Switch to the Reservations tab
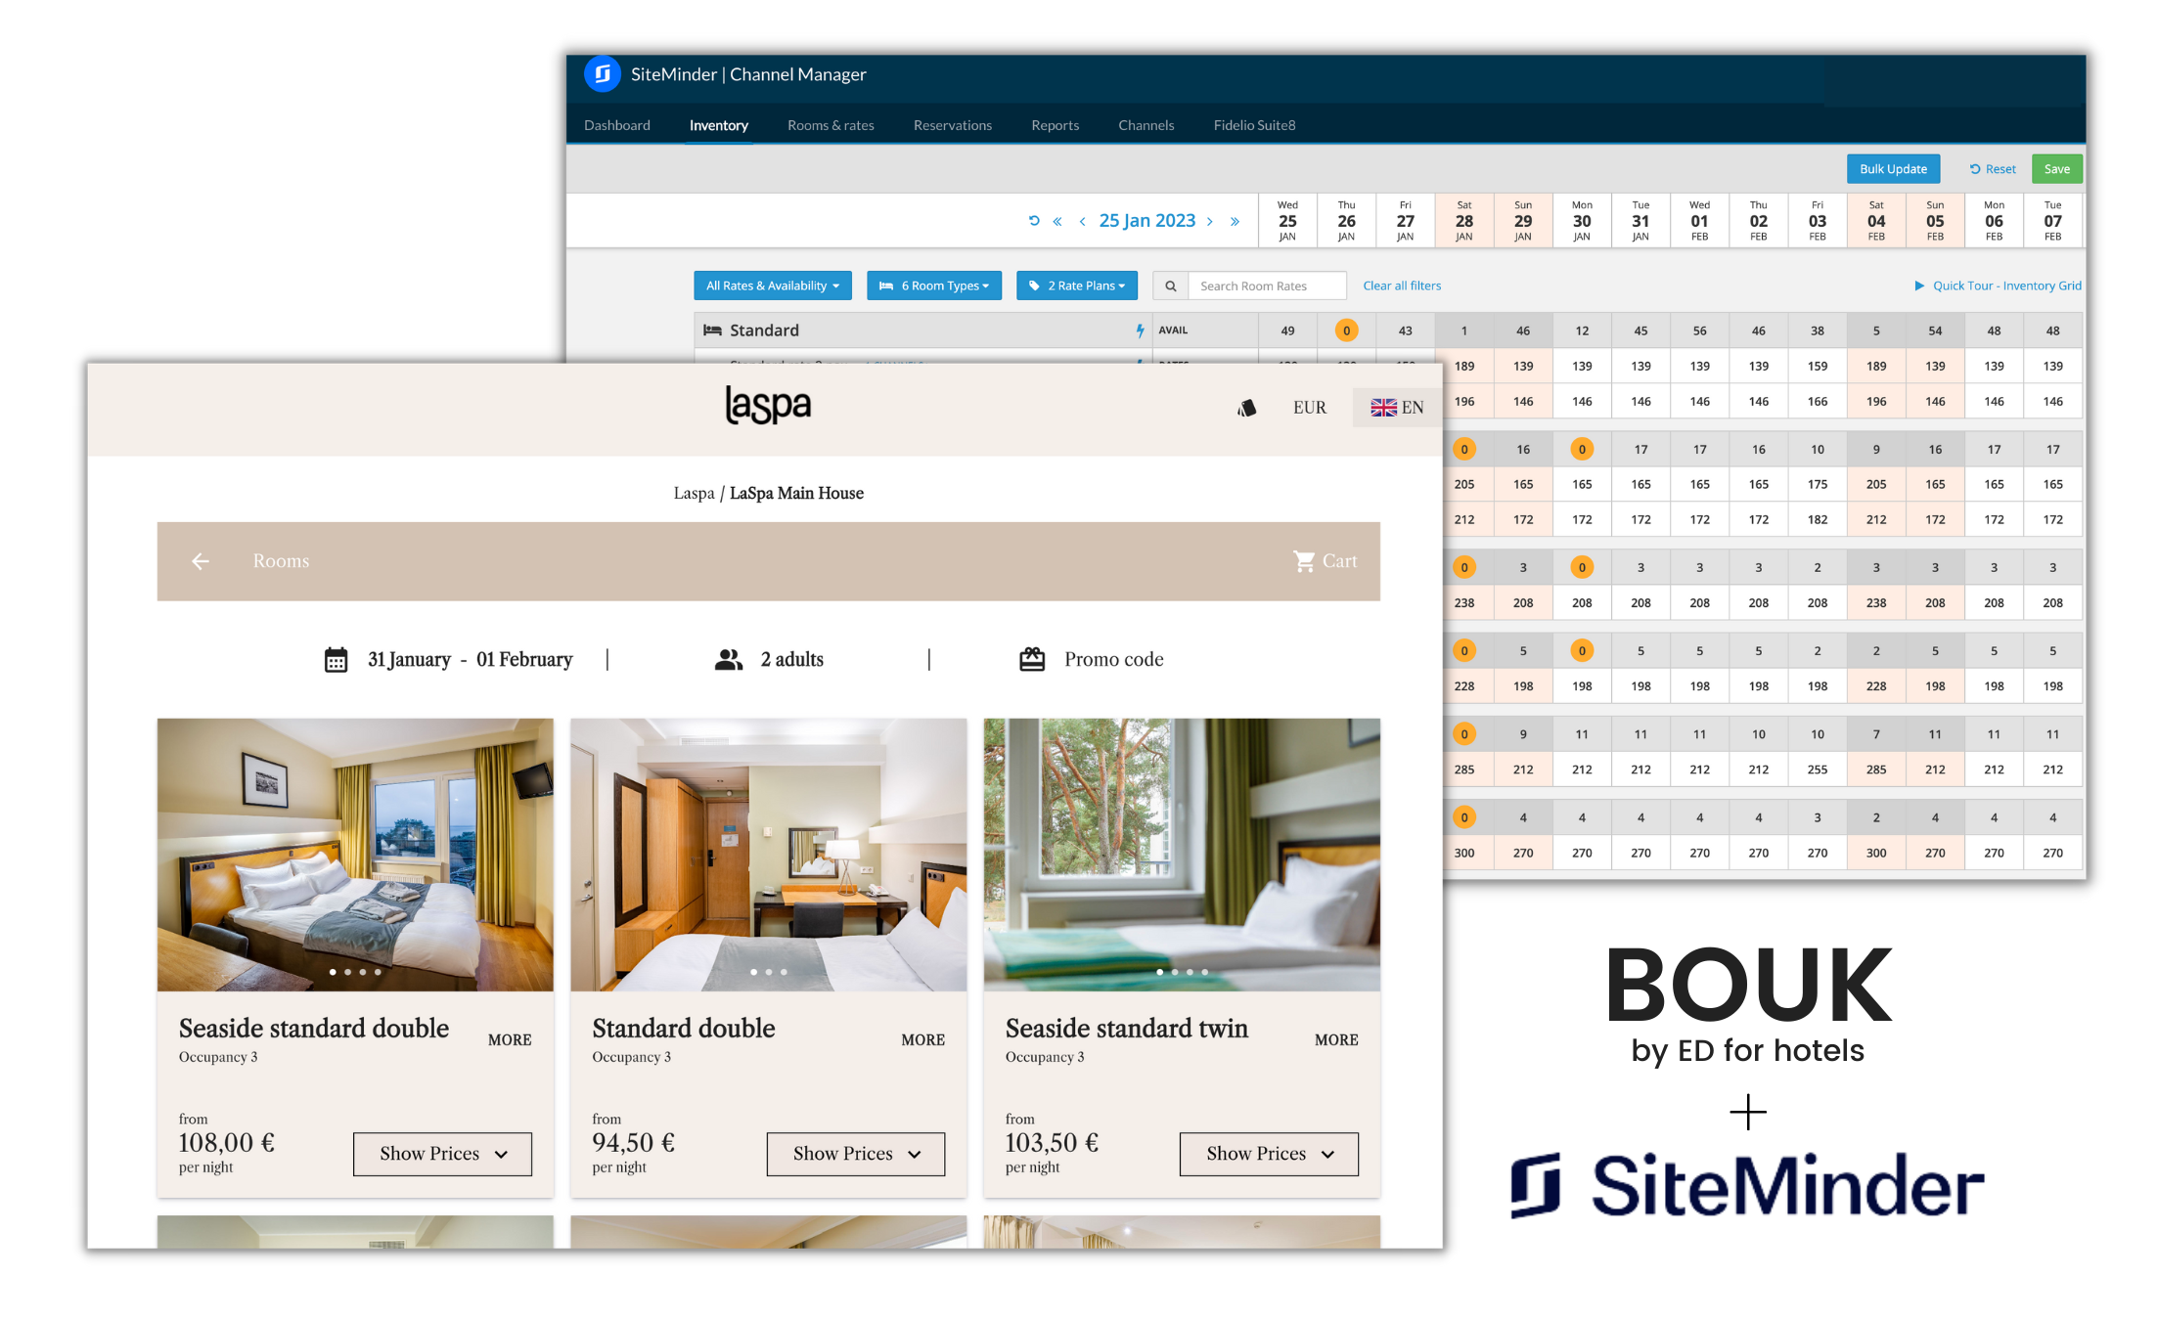Image resolution: width=2157 pixels, height=1320 pixels. [952, 125]
